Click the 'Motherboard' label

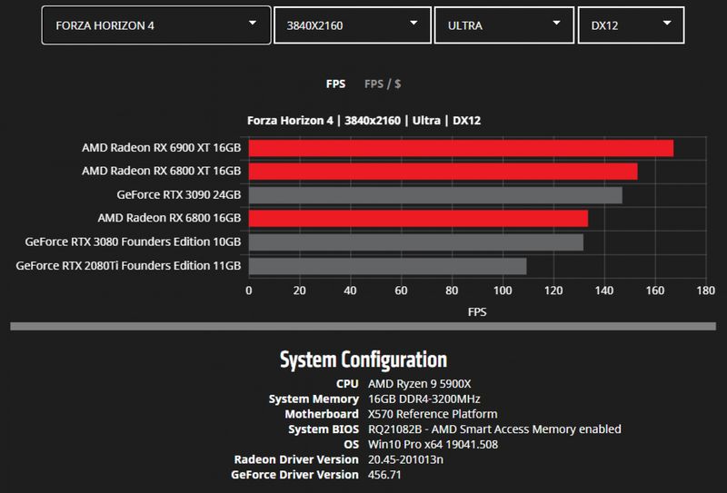[322, 414]
